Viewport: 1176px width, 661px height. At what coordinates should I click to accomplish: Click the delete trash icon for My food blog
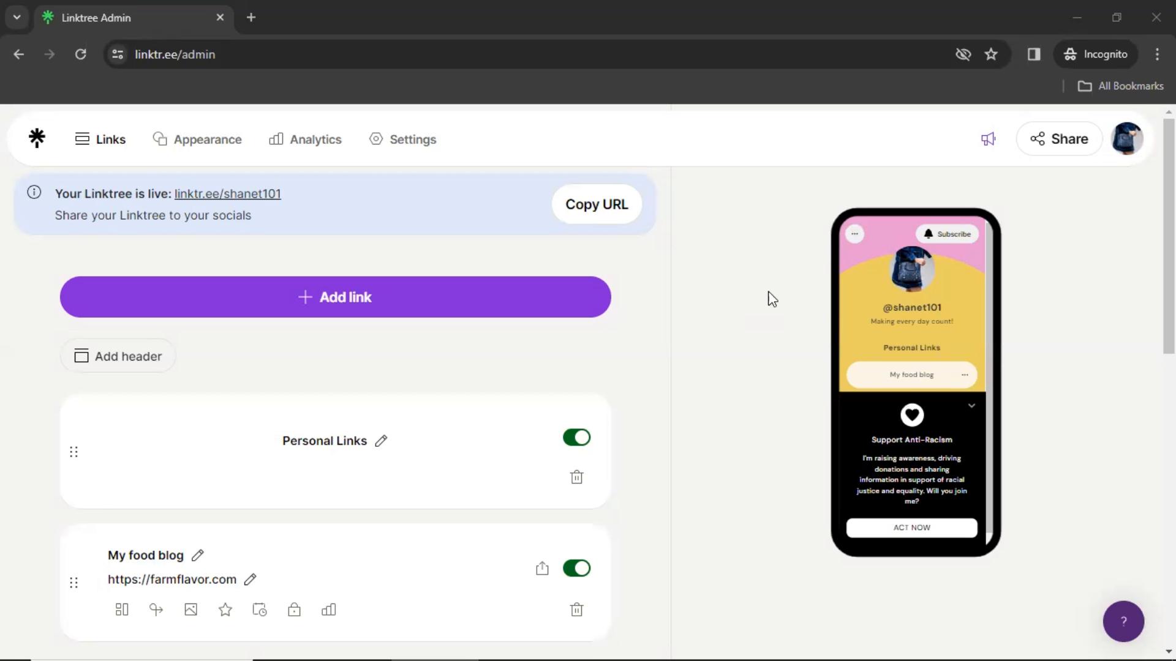(x=577, y=610)
